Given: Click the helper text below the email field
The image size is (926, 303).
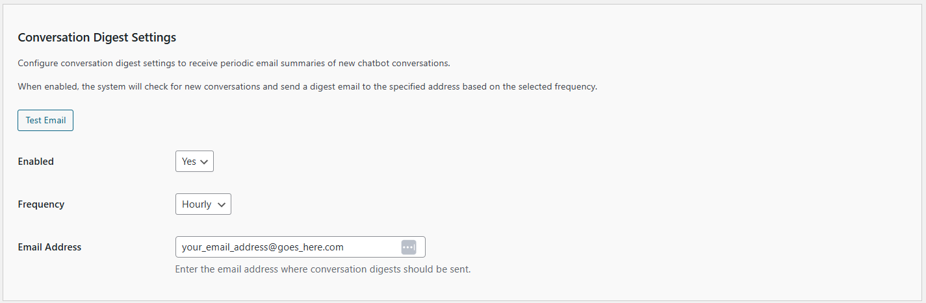Looking at the screenshot, I should [x=323, y=269].
